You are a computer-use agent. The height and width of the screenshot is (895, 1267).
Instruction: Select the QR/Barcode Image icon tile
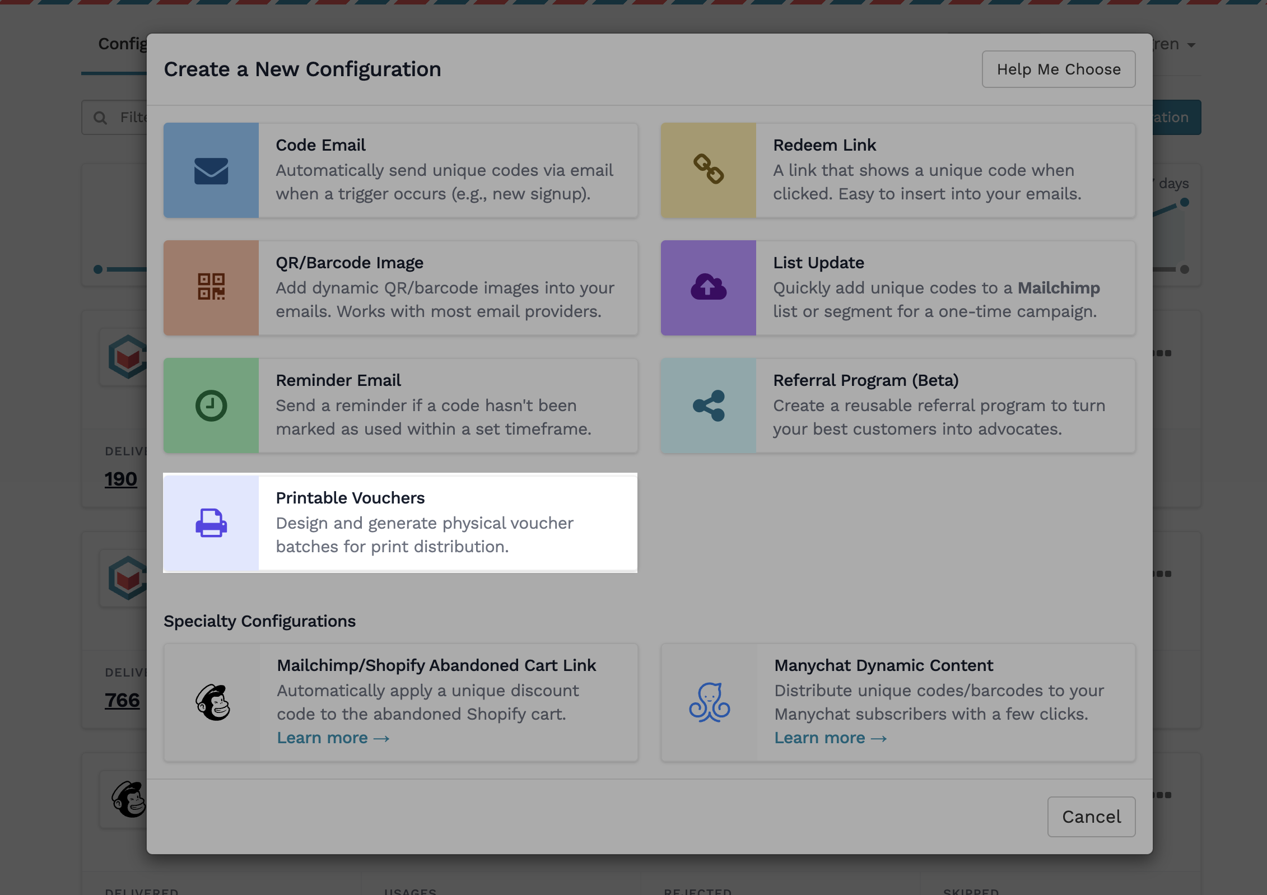211,287
